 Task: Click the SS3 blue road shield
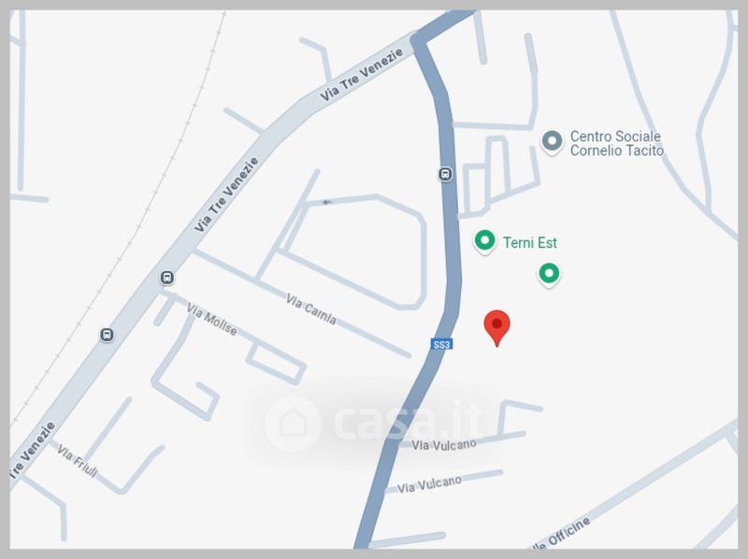(x=441, y=344)
